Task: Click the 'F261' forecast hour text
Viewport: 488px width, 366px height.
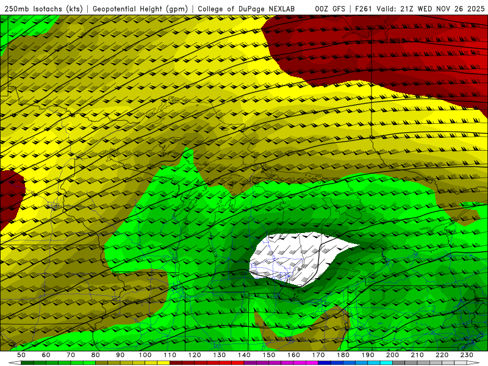Action: pos(364,9)
